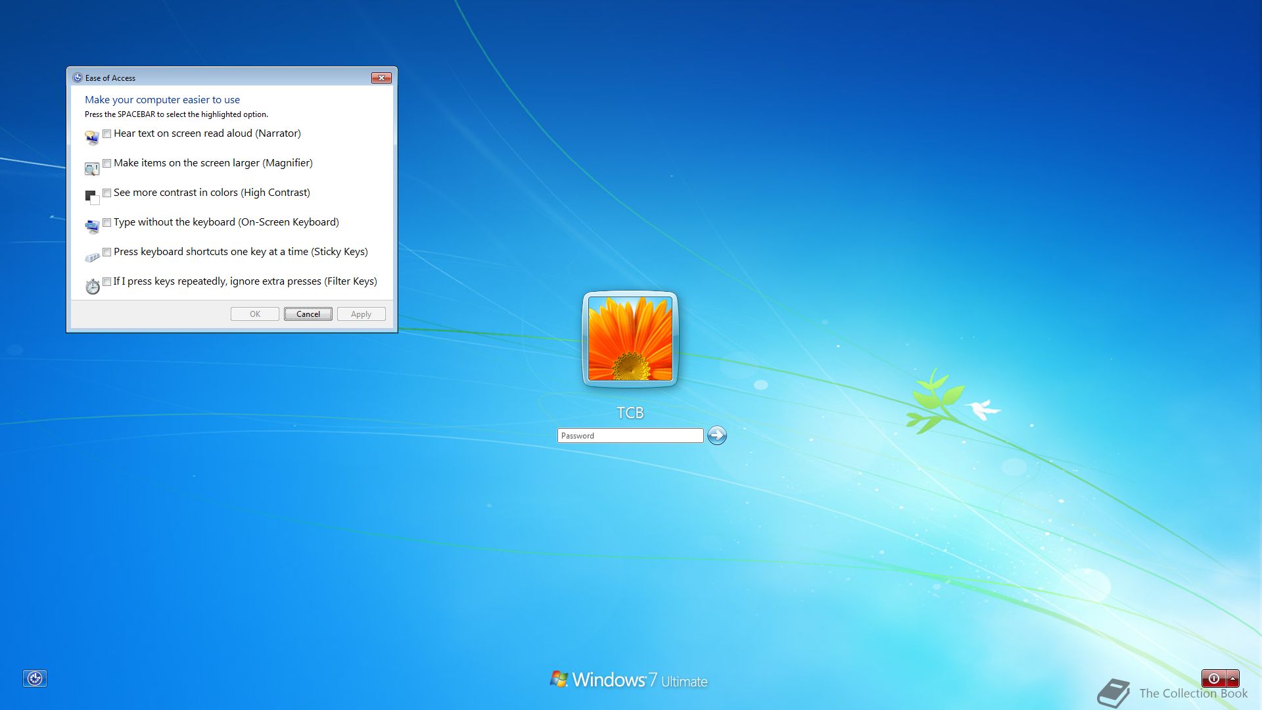Click 'Hear text on screen read aloud (Narrator)' label
This screenshot has height=710, width=1262.
[207, 133]
